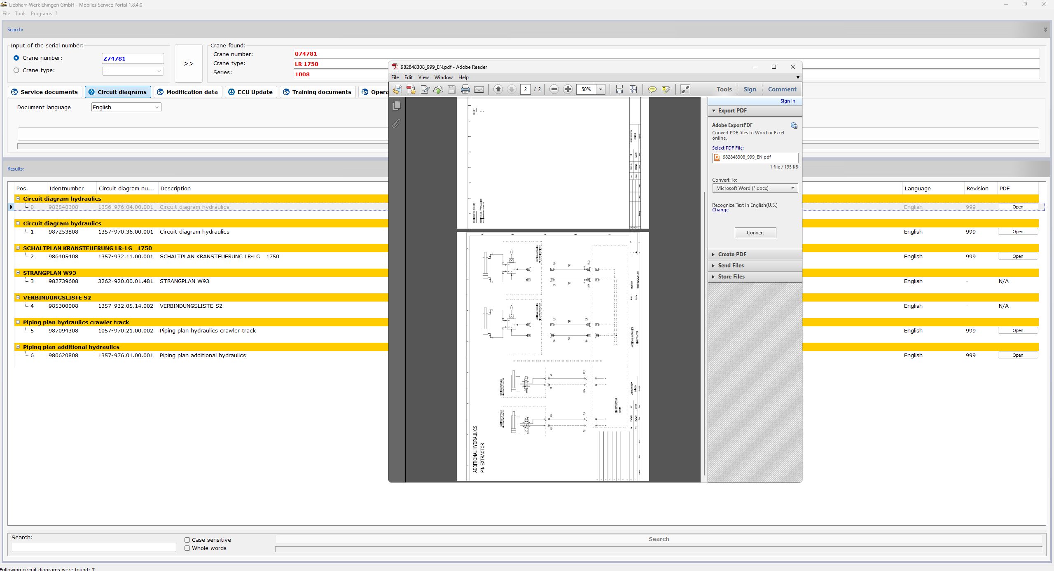Collapse the Export PDF panel
Viewport: 1054px width, 571px height.
714,110
